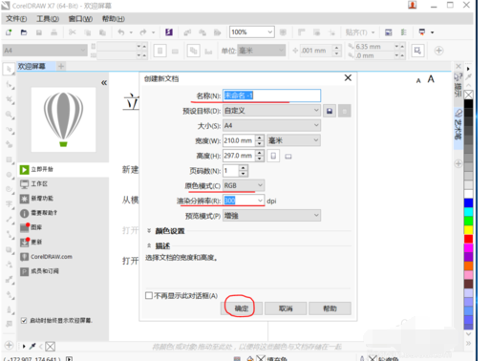Click the quick customize plus icon on property bar
Viewport: 490px width, 361px height.
pos(438,51)
